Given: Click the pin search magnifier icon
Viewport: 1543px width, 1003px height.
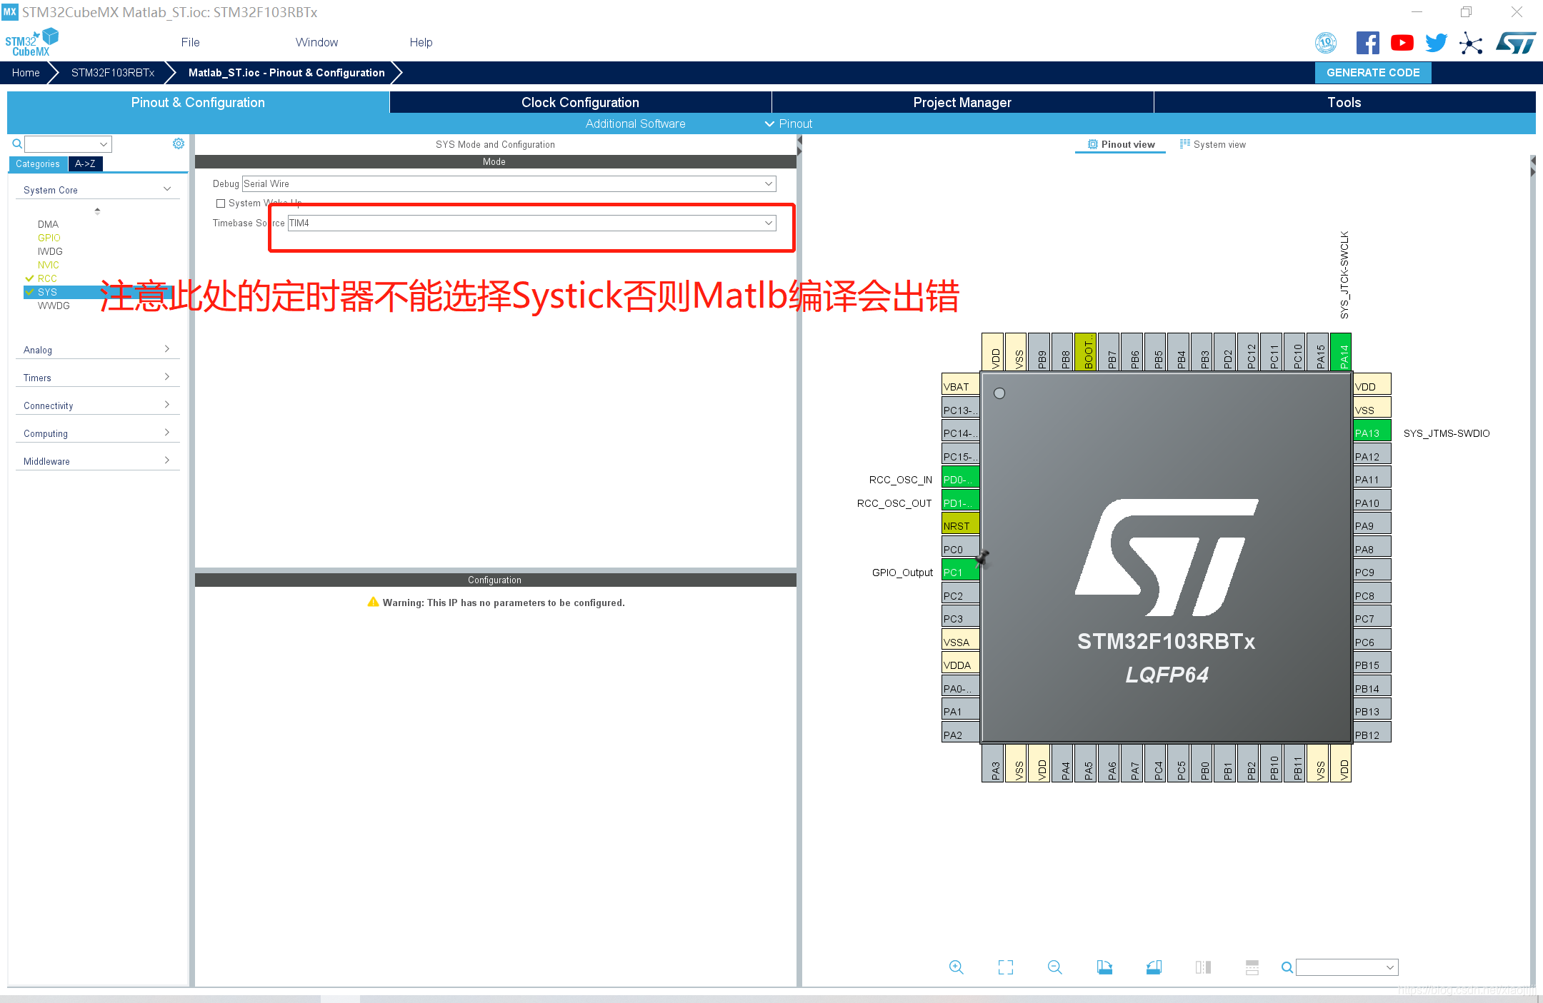Looking at the screenshot, I should point(1287,967).
